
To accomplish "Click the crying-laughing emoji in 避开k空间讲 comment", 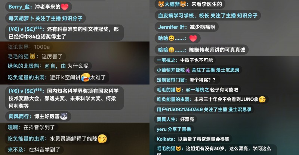I will coord(85,77).
